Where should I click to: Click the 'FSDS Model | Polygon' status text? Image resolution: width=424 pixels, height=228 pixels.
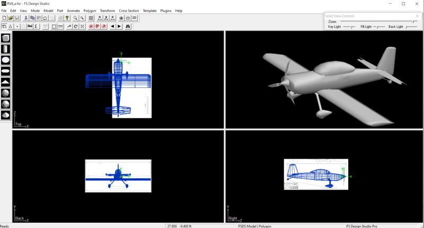255,226
